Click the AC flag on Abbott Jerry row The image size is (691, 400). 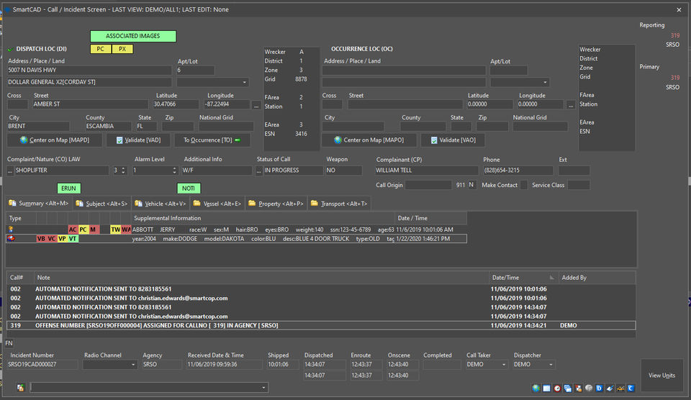tap(73, 229)
